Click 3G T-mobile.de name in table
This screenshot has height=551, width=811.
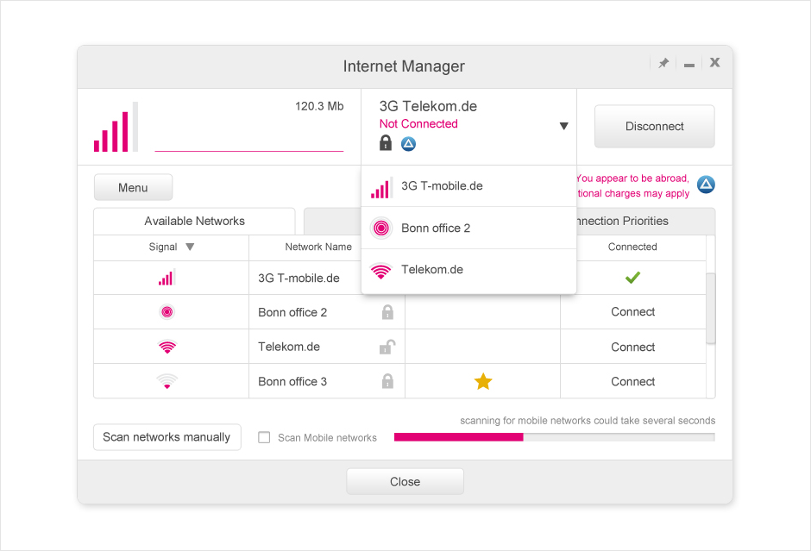299,278
